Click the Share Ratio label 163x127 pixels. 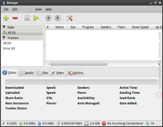pyautogui.click(x=14, y=98)
